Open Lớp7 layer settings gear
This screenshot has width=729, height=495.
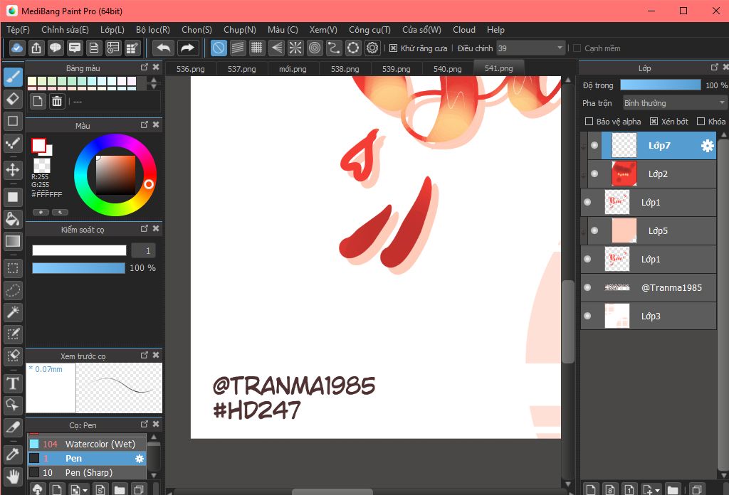pyautogui.click(x=707, y=146)
